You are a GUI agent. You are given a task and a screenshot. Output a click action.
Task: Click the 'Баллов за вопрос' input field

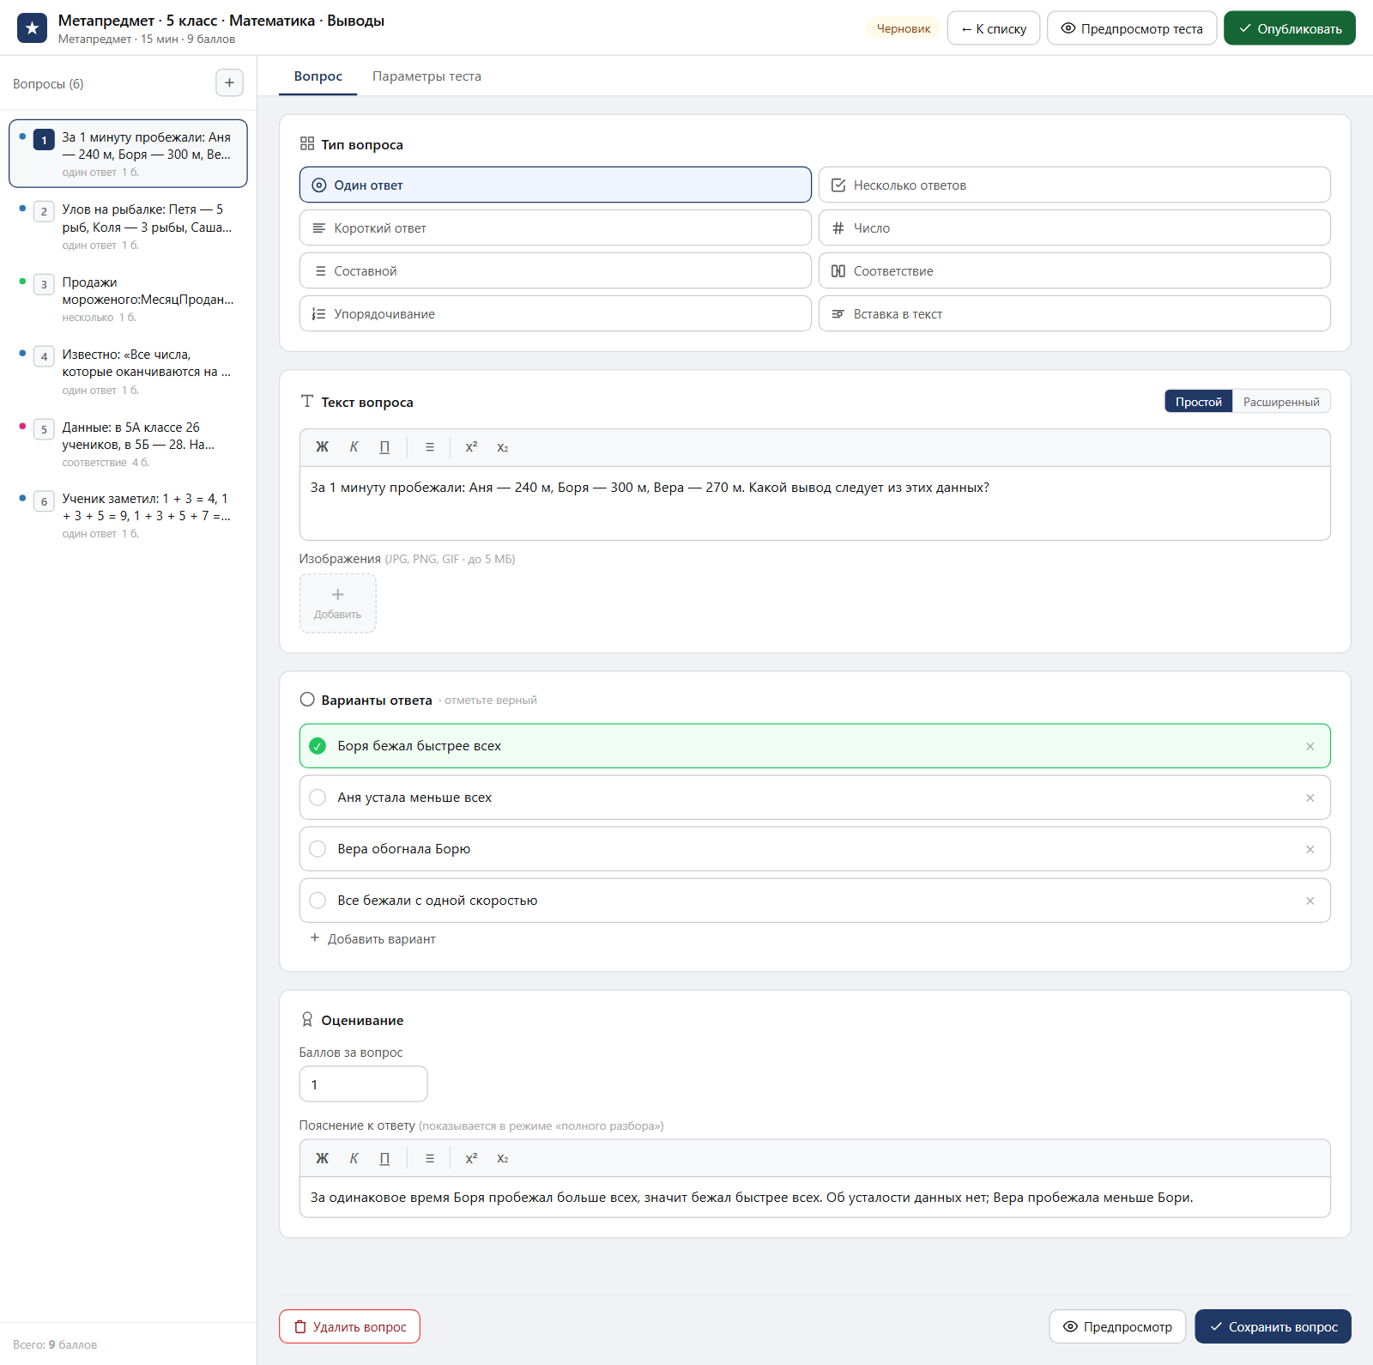pyautogui.click(x=364, y=1084)
